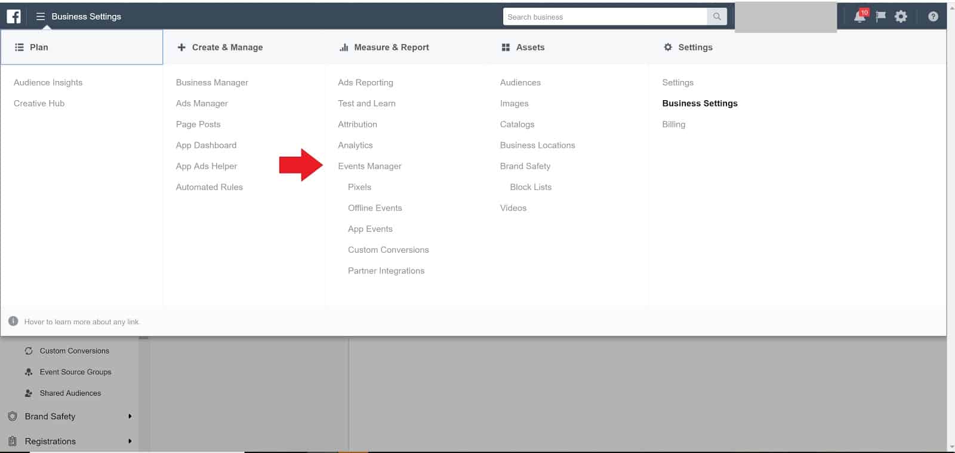Open App Events
The image size is (955, 453).
(371, 228)
